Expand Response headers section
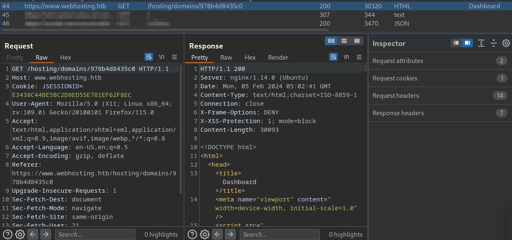This screenshot has height=240, width=512. [440, 113]
